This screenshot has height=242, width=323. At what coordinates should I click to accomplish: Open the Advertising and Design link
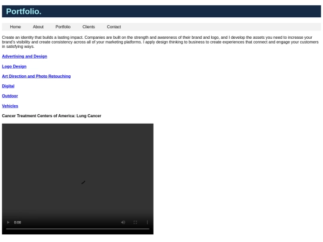25,56
